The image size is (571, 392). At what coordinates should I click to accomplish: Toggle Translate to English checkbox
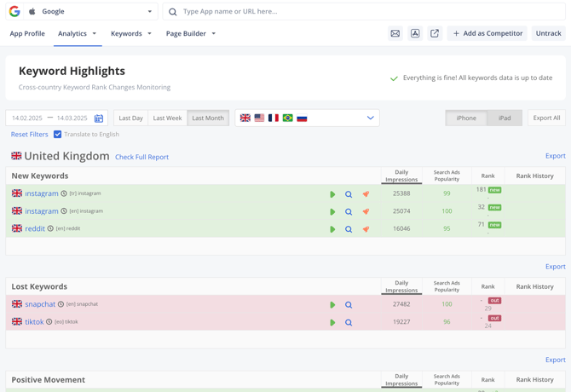tap(58, 135)
